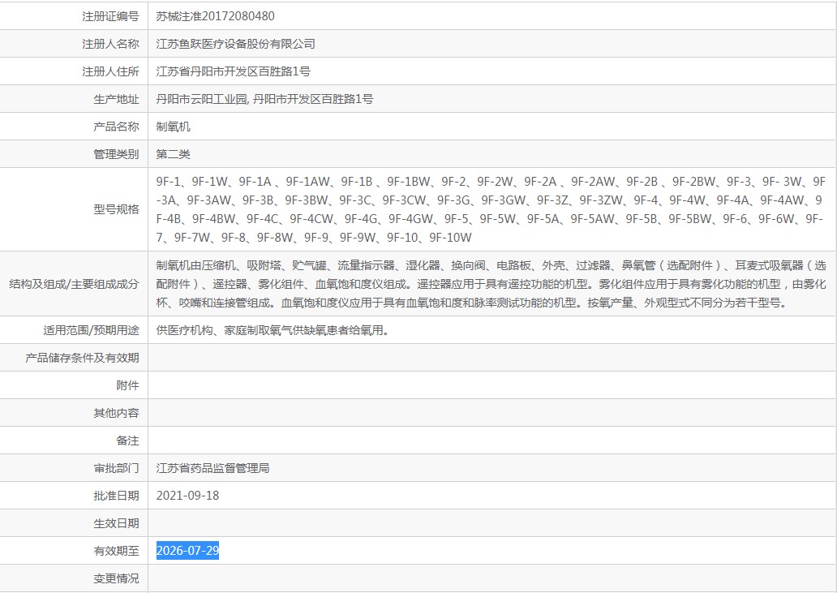Click approval department 江苏省药品监督管理局

pyautogui.click(x=212, y=468)
